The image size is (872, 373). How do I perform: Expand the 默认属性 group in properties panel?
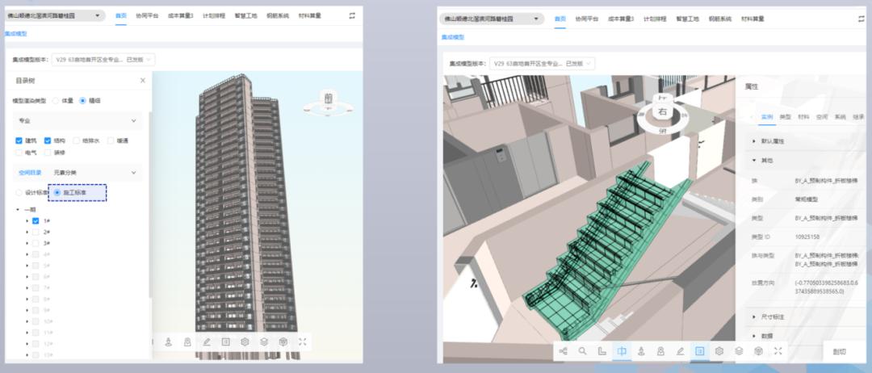[754, 140]
